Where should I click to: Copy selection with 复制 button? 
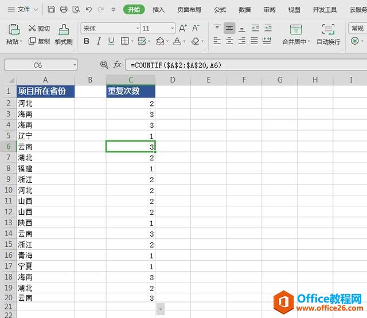(x=39, y=41)
